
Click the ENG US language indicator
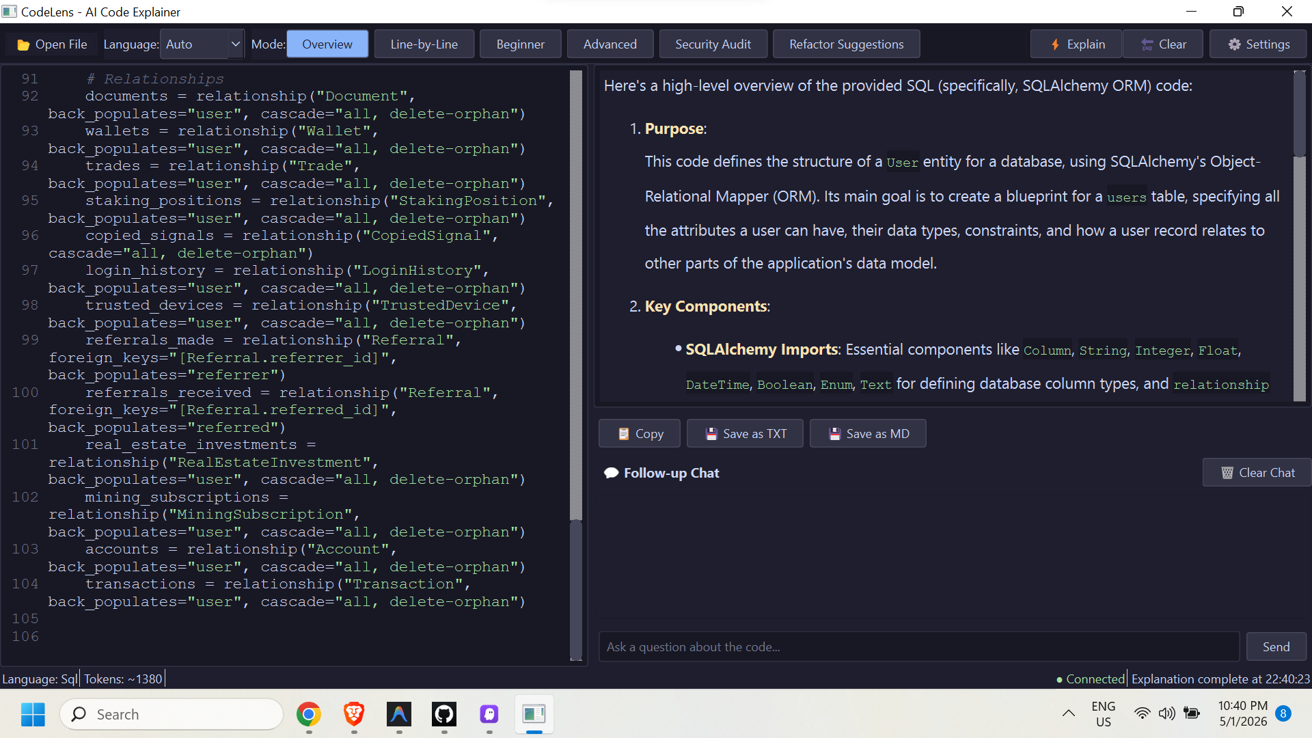point(1104,714)
